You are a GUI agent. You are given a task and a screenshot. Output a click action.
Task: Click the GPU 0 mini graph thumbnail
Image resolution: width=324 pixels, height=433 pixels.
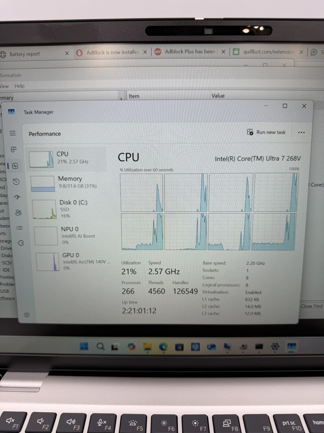point(48,262)
